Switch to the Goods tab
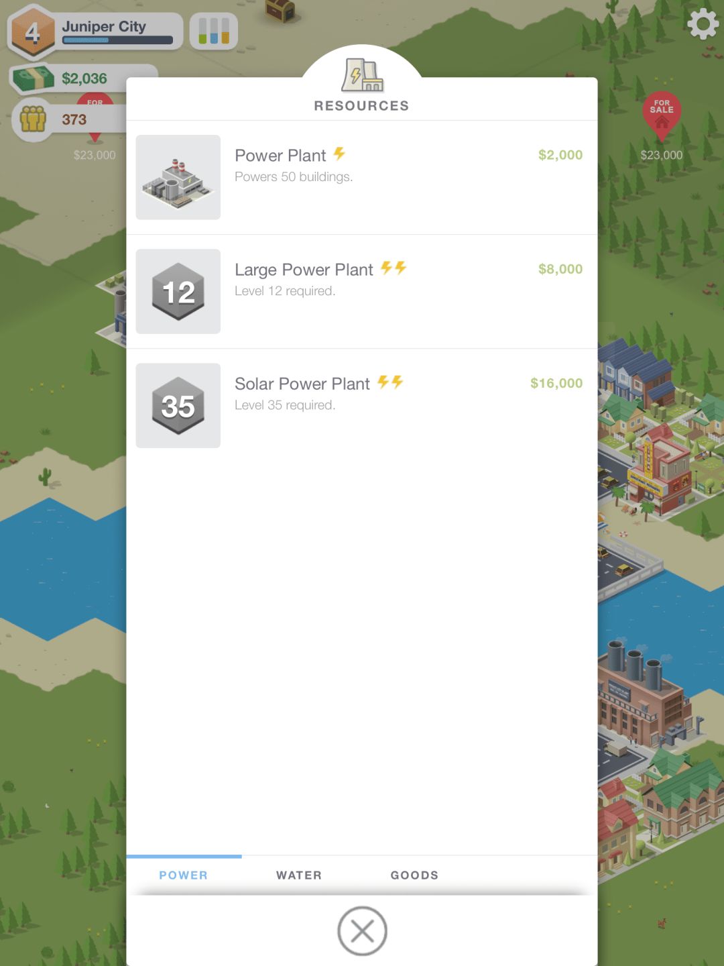 click(x=414, y=875)
